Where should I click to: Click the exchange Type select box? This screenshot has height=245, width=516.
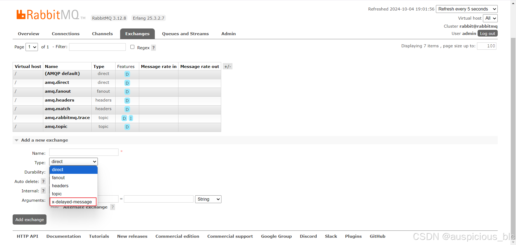coord(73,161)
